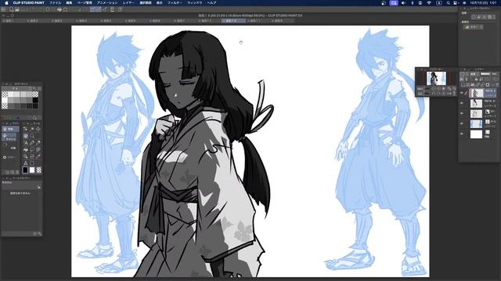Viewport: 501px width, 281px height.
Task: Switch to the highlighted active canvas tab
Action: [x=234, y=21]
